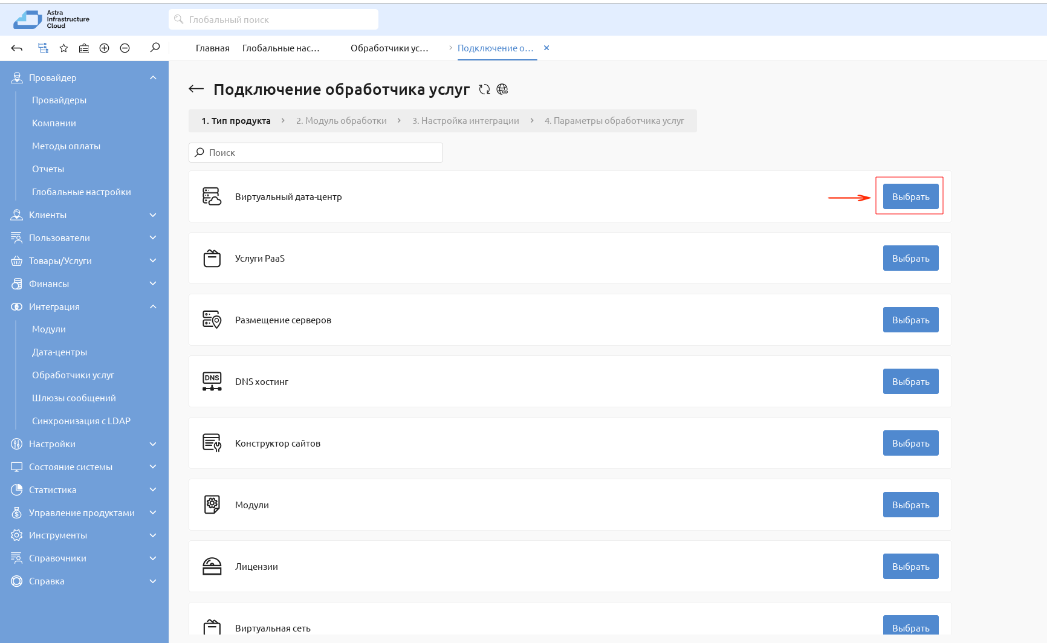The width and height of the screenshot is (1047, 643).
Task: Click the menu search magnifier icon
Action: point(155,47)
